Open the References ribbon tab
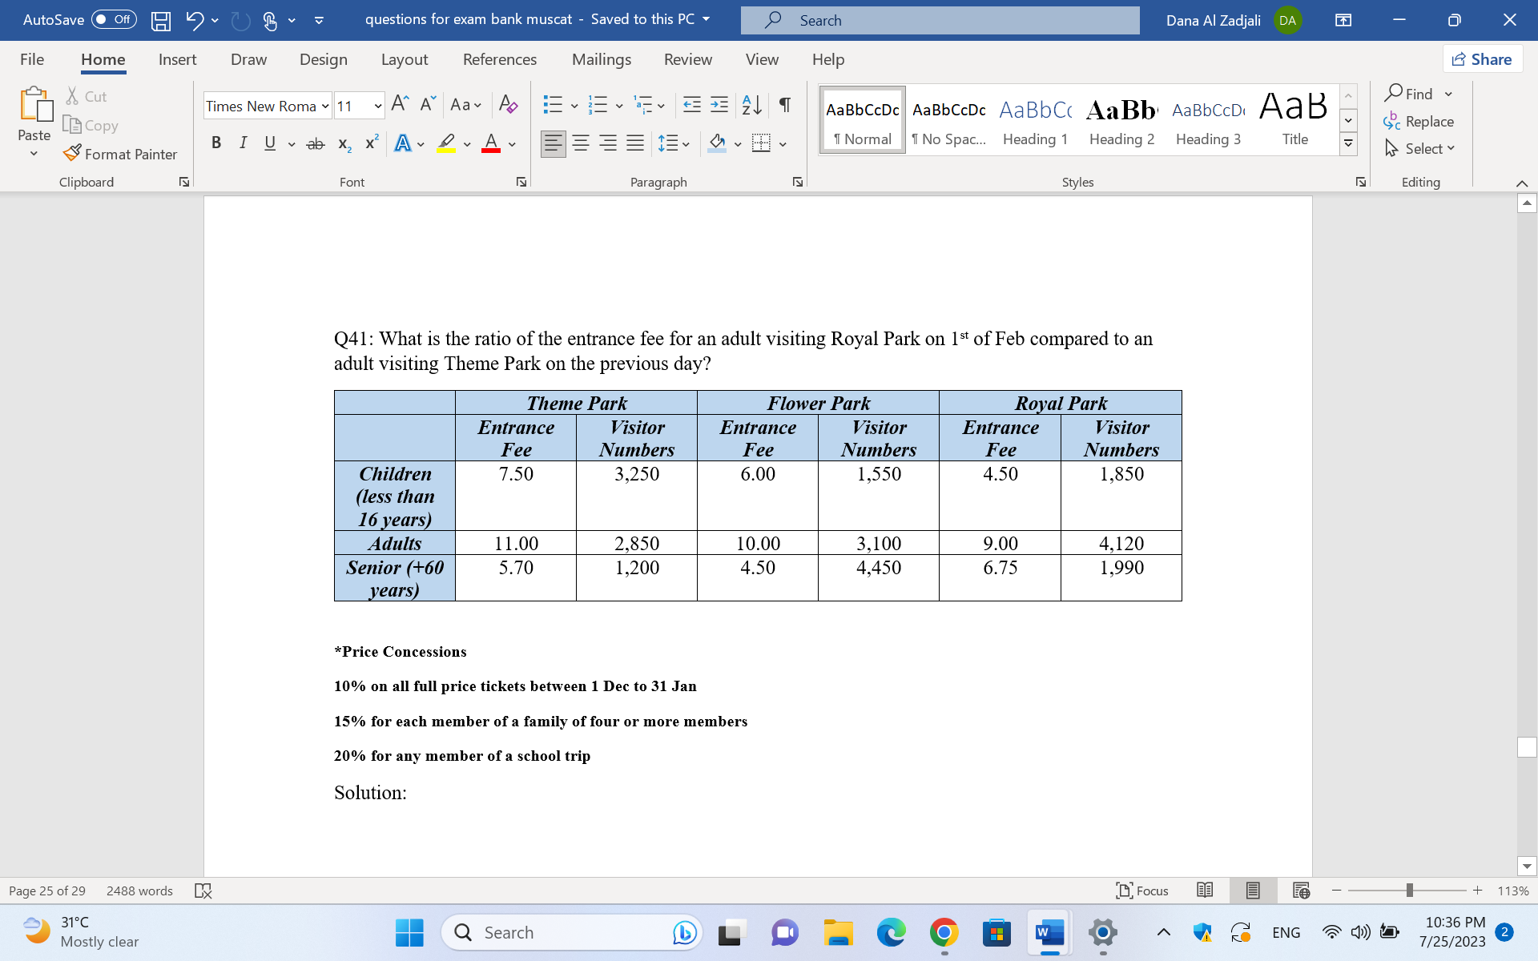Viewport: 1538px width, 961px height. [500, 59]
